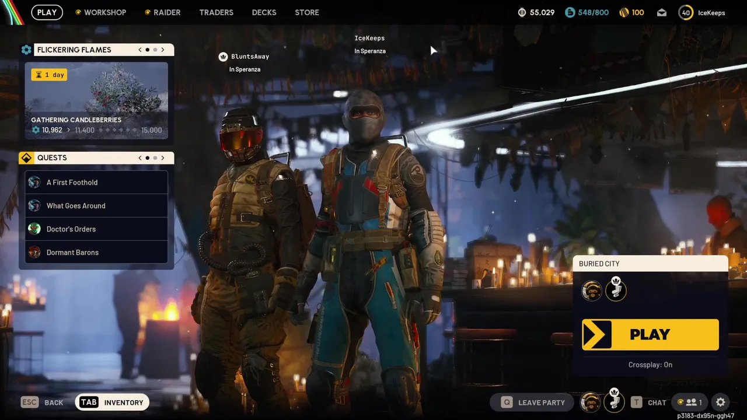The width and height of the screenshot is (747, 420).
Task: Click the monkey avatar next to Leave Party
Action: coord(590,402)
